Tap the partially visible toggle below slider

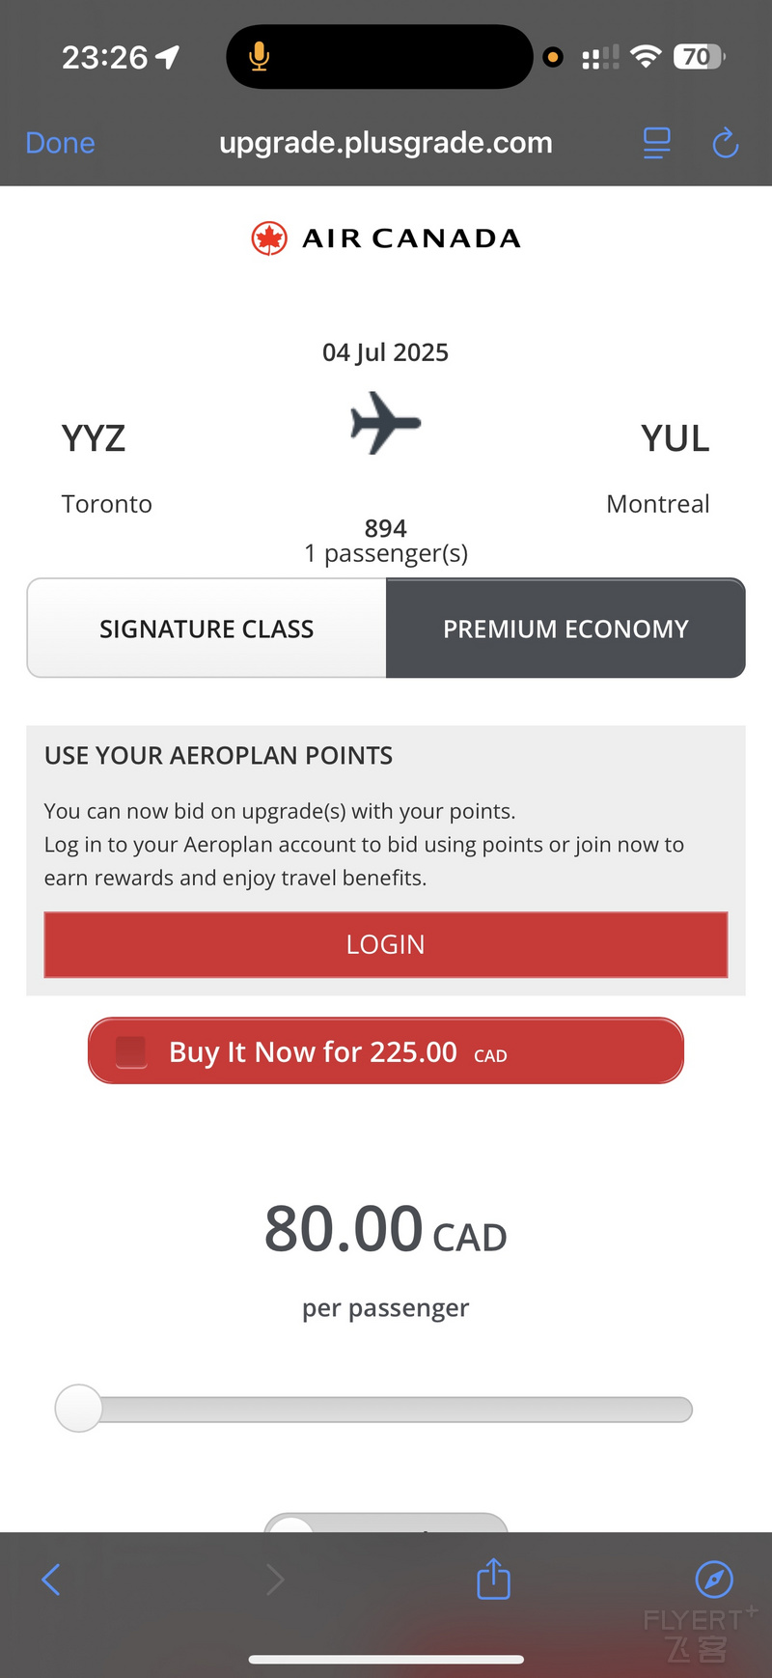coord(386,1523)
